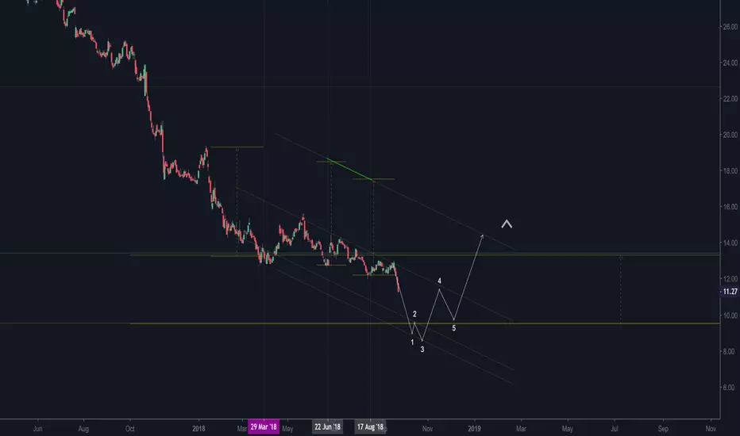This screenshot has width=740, height=436.
Task: Click the Mar label just after 2019
Action: tap(521, 428)
